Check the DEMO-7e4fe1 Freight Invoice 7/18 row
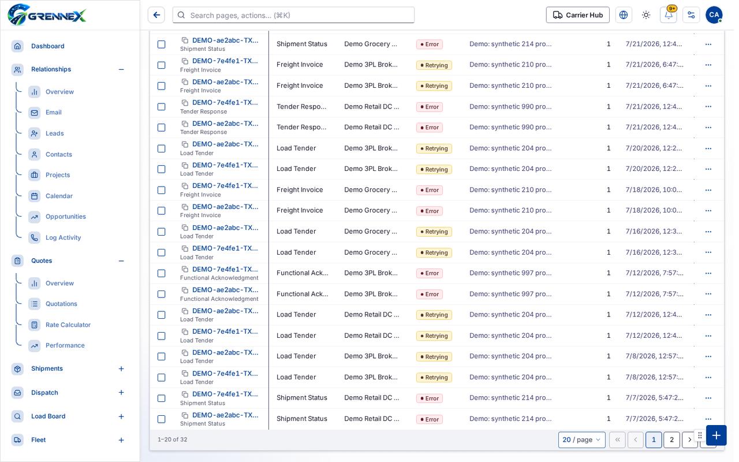The height and width of the screenshot is (462, 739). click(162, 190)
